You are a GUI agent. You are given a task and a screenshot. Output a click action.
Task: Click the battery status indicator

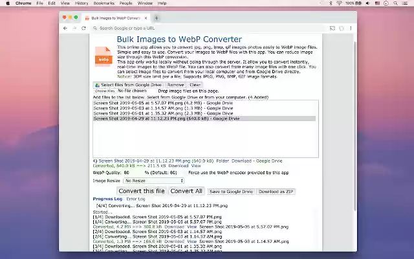[353, 3]
